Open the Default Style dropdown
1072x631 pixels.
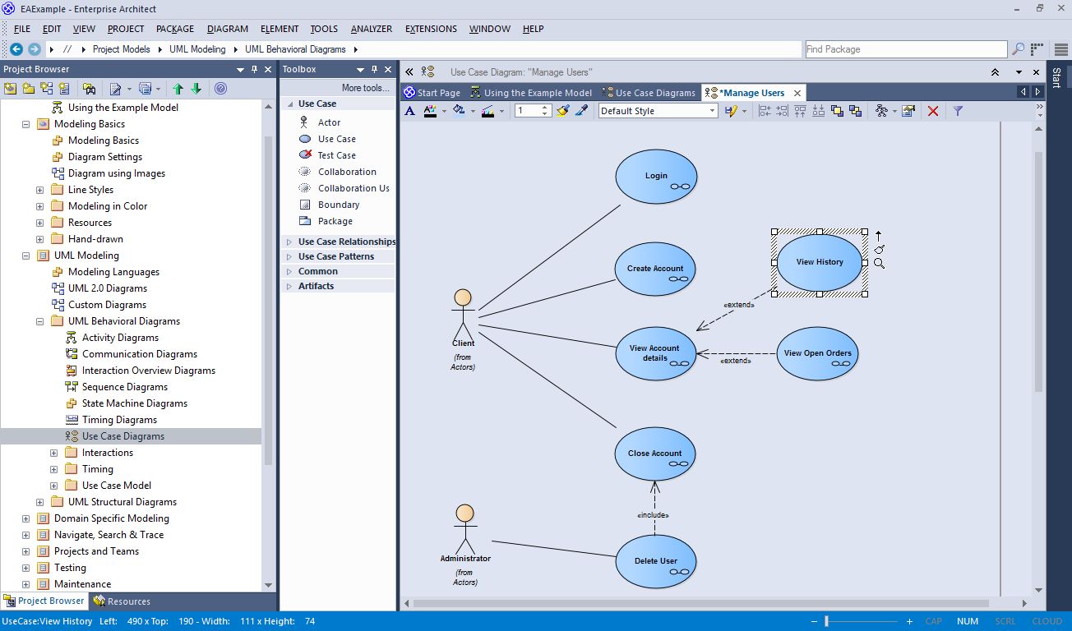click(712, 111)
